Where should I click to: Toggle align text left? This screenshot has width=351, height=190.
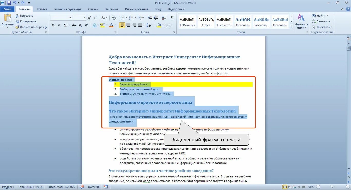click(x=122, y=25)
